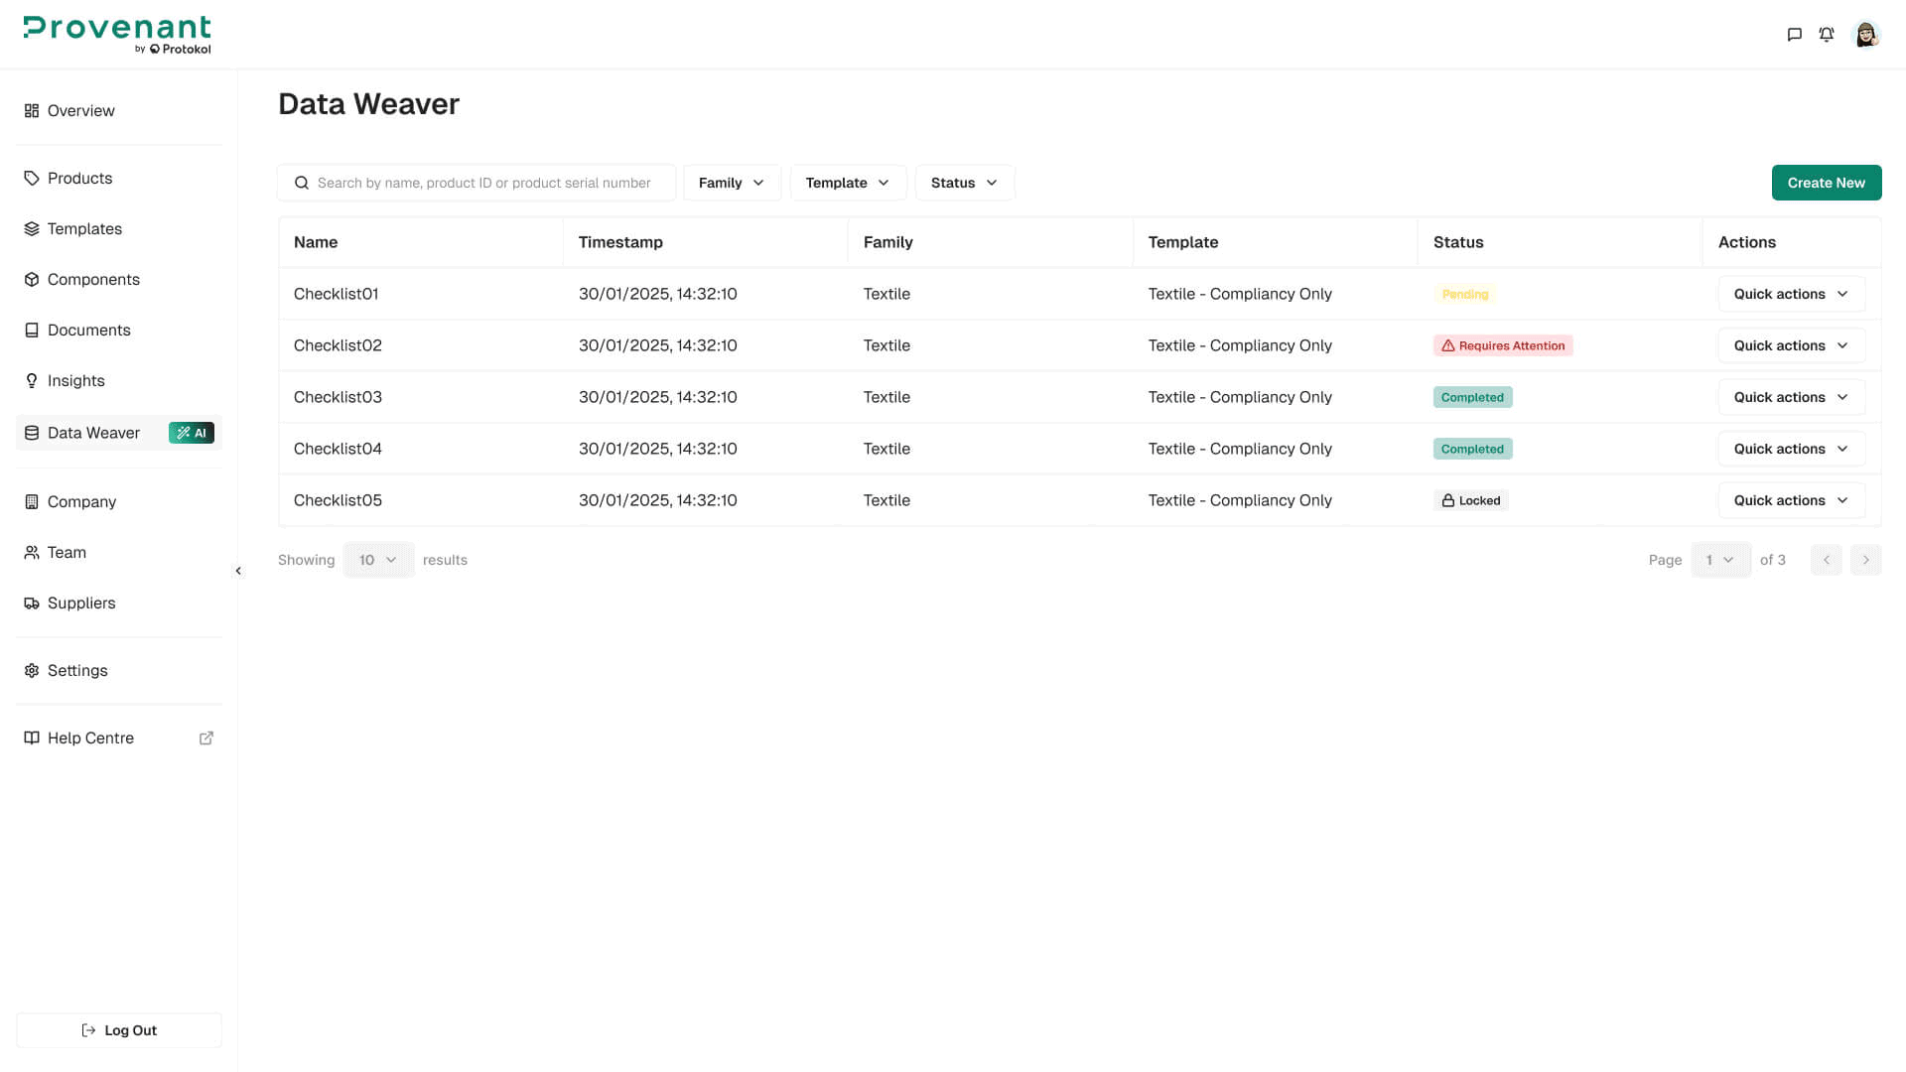Expand the Template filter dropdown

click(848, 183)
